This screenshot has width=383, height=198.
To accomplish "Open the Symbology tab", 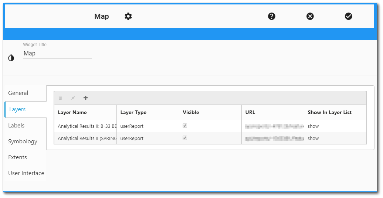I will [x=23, y=141].
